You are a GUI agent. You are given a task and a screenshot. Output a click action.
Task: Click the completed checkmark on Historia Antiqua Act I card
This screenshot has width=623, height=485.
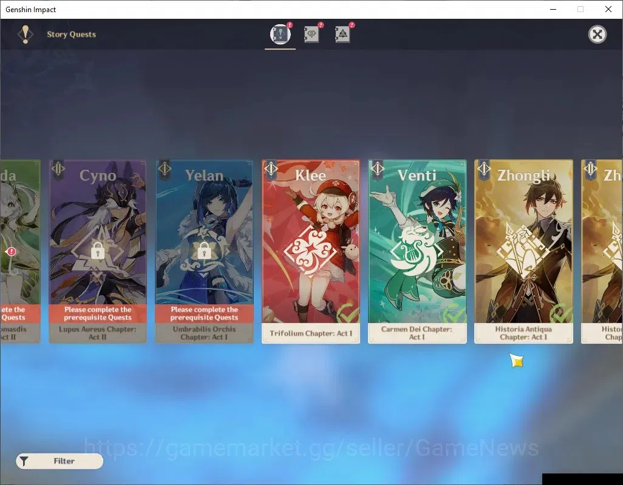pyautogui.click(x=560, y=313)
